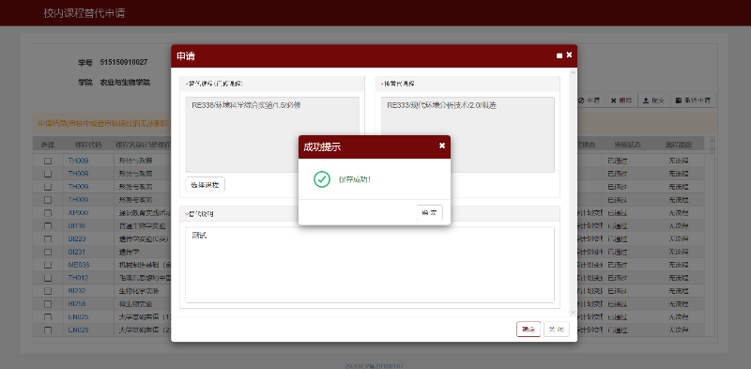Check the first TH009 row checkbox
The image size is (751, 369).
tap(48, 161)
